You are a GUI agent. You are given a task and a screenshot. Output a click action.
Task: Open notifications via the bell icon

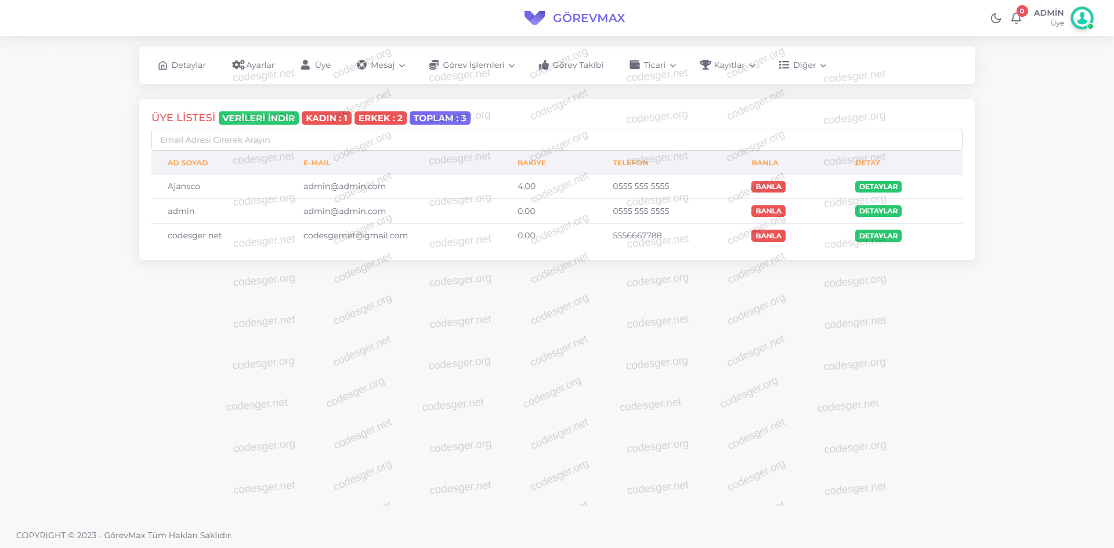(x=1016, y=19)
